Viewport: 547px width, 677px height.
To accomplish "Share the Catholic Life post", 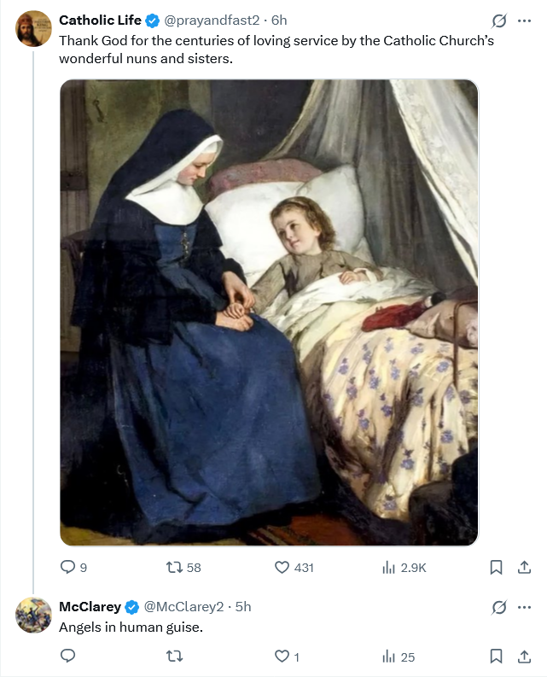I will pos(524,567).
